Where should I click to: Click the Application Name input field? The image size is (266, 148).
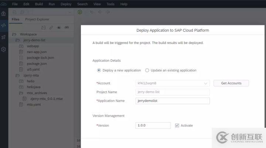click(x=173, y=101)
